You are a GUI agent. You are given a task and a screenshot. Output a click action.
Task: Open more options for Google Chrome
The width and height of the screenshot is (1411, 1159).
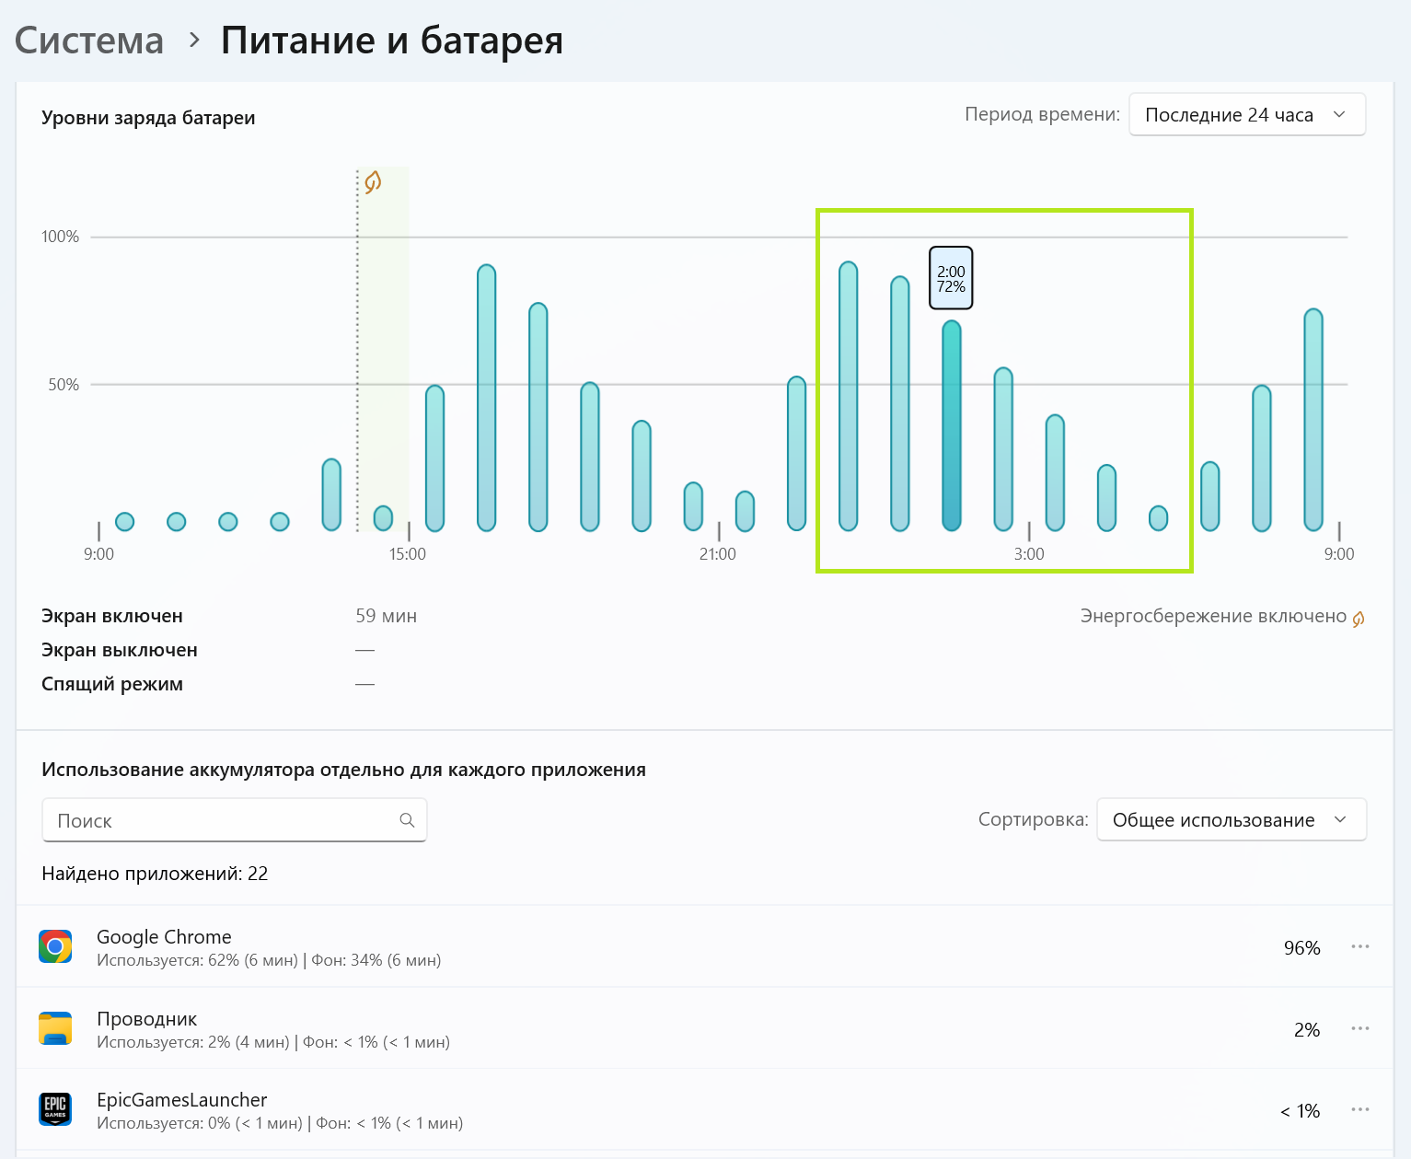(x=1360, y=946)
